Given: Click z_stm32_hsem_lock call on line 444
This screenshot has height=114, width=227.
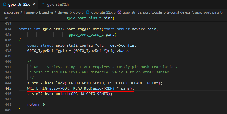Looking at the screenshot, I should (x=46, y=83).
